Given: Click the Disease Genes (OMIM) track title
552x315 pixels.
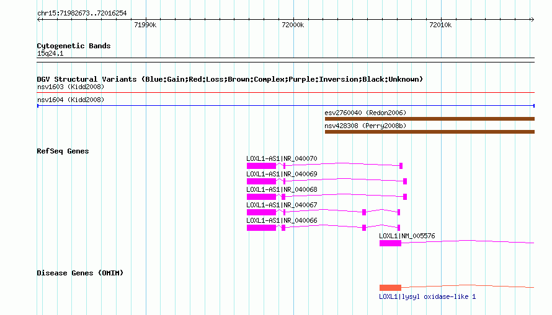Looking at the screenshot, I should (x=80, y=273).
